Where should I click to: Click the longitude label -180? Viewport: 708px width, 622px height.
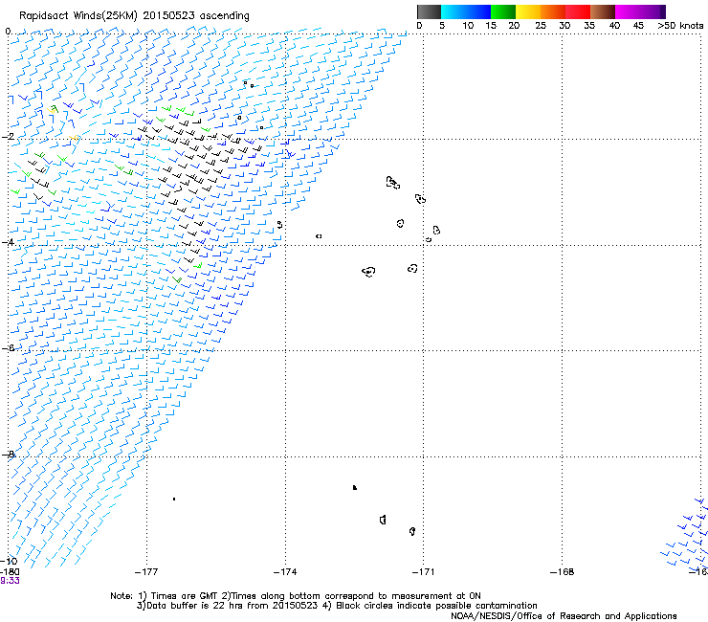coord(10,572)
